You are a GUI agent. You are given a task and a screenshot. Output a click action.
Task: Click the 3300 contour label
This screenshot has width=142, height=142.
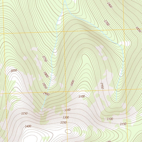pos(66,118)
